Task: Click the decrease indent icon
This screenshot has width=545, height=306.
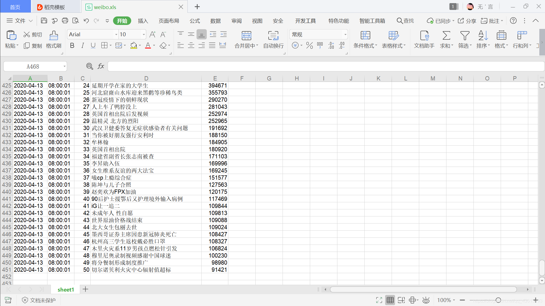Action: [x=213, y=35]
